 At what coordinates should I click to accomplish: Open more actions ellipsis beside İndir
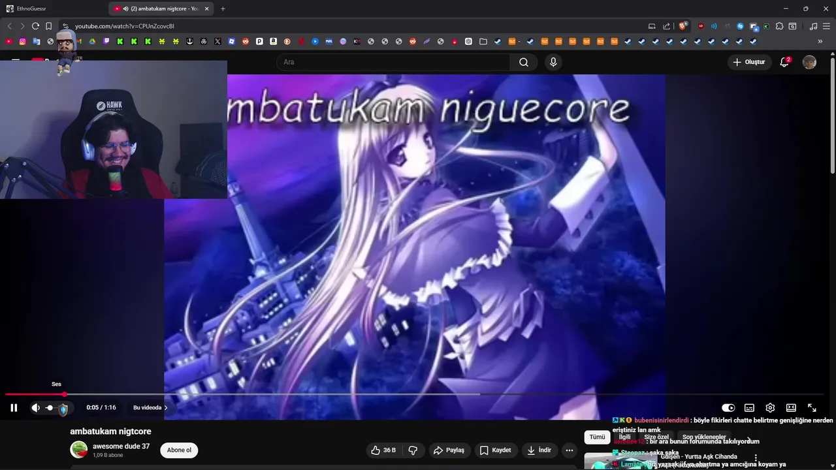[x=570, y=450]
